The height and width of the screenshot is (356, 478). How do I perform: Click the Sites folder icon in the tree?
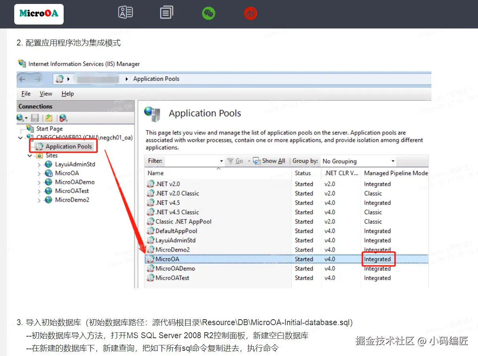(40, 155)
